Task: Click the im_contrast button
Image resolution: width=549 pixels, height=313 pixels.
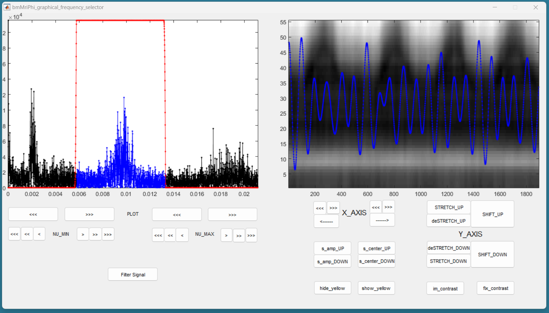Action: pyautogui.click(x=445, y=289)
